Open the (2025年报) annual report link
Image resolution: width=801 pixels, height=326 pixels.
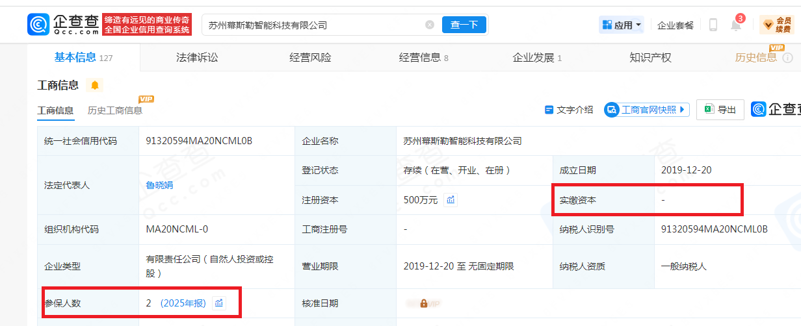[183, 303]
